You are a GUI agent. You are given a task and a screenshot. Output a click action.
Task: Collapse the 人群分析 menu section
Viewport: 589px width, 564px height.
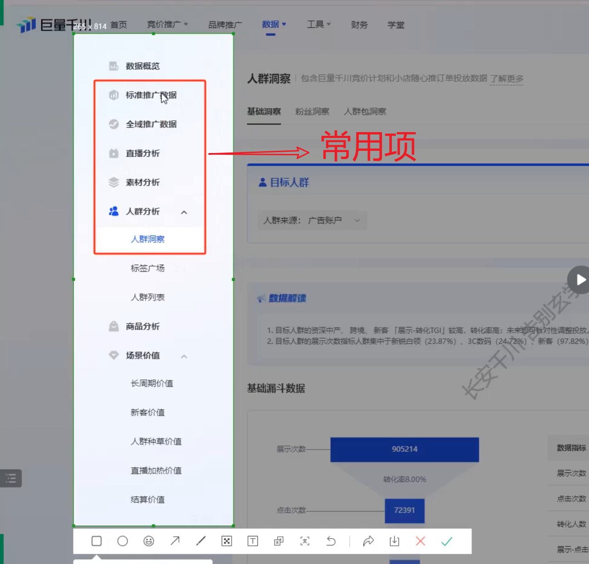point(184,212)
